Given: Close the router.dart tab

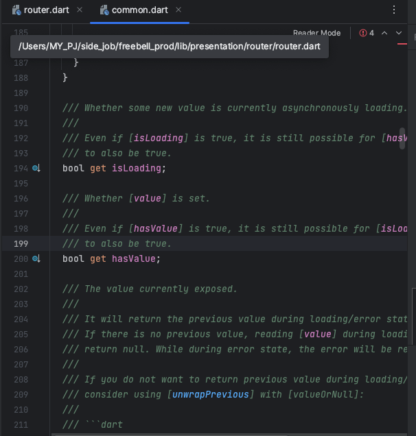Looking at the screenshot, I should [x=80, y=10].
